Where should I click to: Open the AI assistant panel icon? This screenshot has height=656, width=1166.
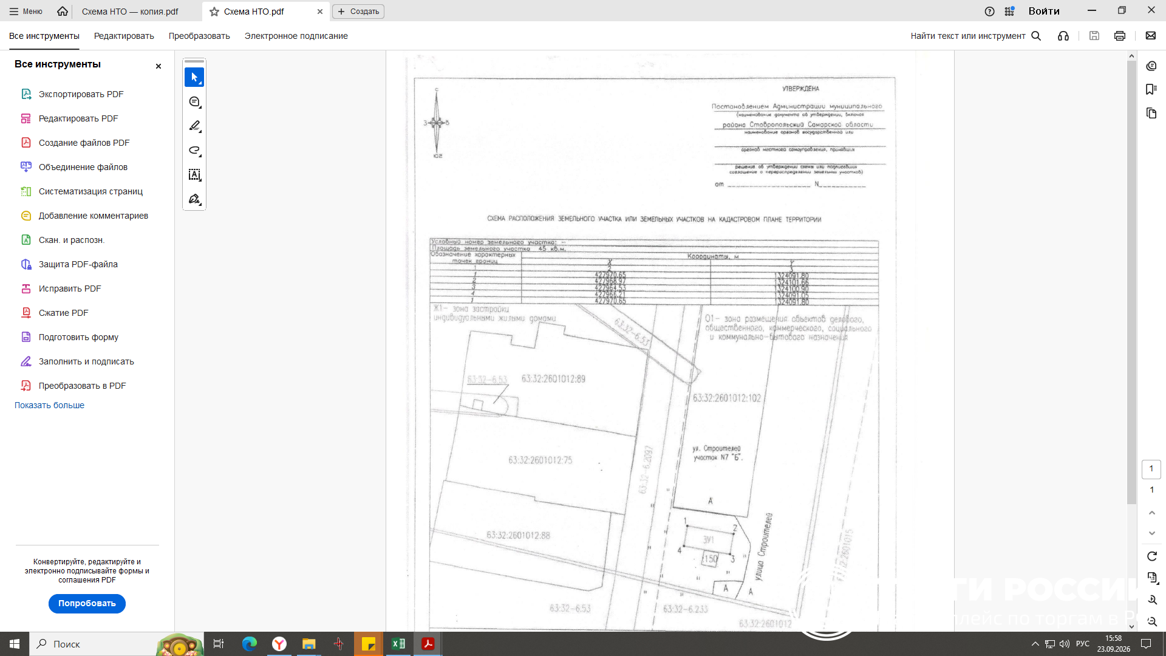pyautogui.click(x=1151, y=66)
